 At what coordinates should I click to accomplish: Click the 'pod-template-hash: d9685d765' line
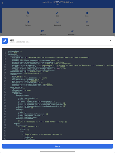25,81
